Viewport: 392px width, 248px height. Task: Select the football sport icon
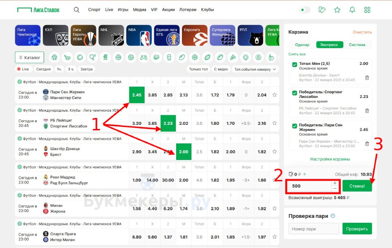coord(54,57)
